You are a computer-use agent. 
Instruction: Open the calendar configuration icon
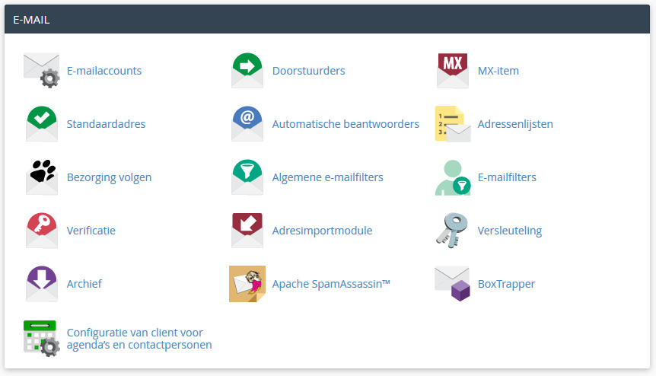[41, 339]
